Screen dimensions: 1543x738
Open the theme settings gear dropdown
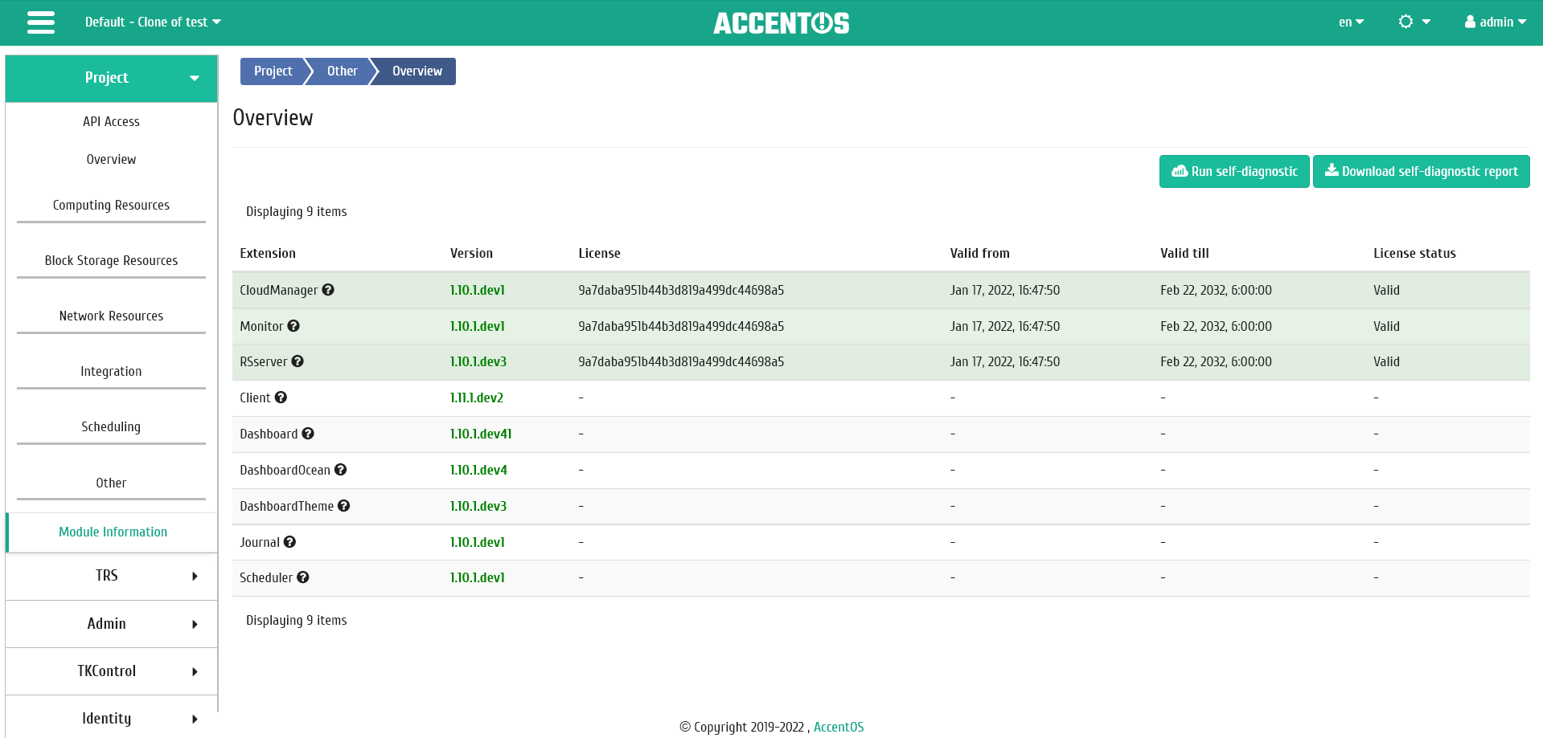coord(1414,22)
